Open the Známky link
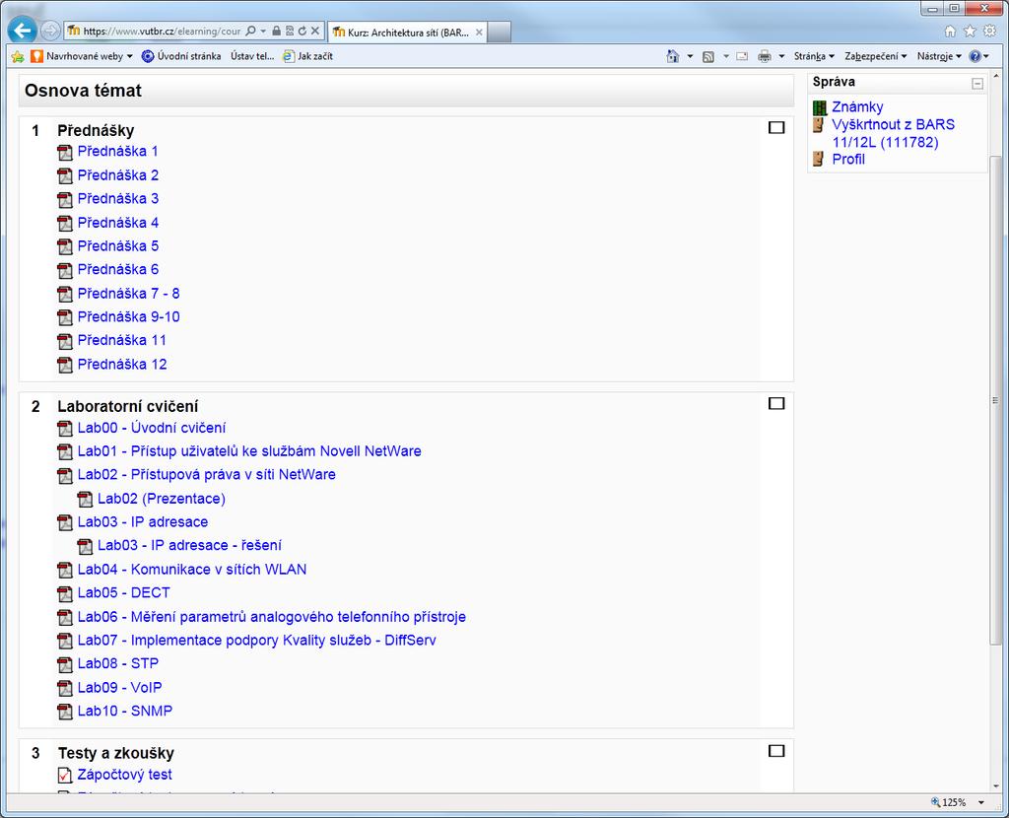 point(857,106)
